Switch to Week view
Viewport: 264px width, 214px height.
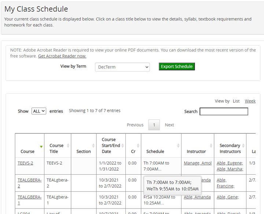tap(250, 101)
